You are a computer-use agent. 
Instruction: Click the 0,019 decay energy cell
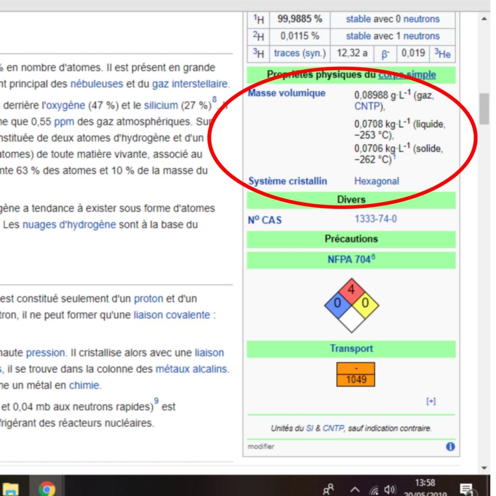(413, 53)
